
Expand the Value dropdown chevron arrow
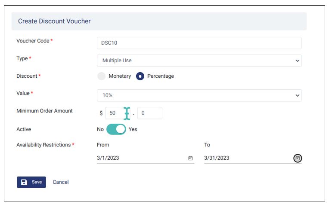tap(297, 95)
